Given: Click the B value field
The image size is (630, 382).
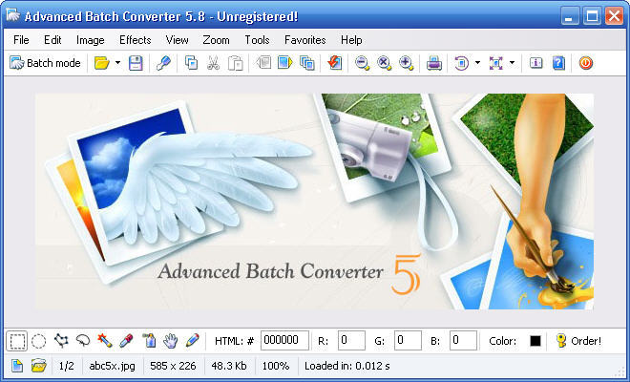Looking at the screenshot, I should tap(463, 341).
